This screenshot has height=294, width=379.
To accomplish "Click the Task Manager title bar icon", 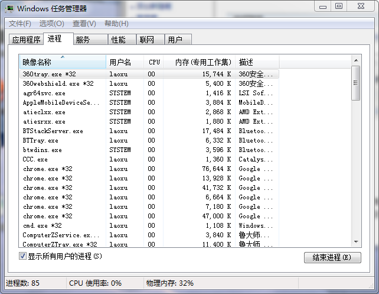I will tap(10, 8).
